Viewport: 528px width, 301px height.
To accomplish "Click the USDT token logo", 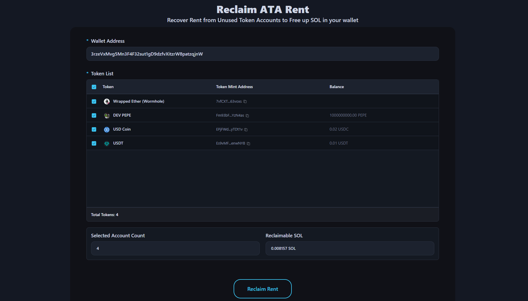I will click(x=107, y=143).
